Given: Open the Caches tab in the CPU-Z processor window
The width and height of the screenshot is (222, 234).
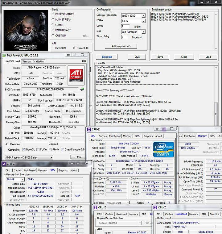Looking at the screenshot, I should [103, 136].
